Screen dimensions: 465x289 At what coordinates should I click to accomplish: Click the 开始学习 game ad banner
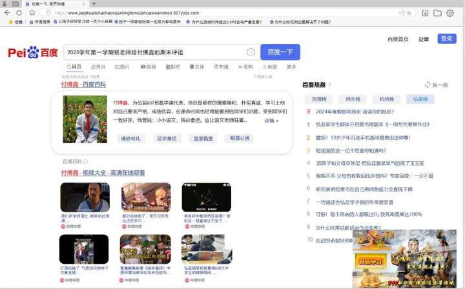click(x=404, y=259)
